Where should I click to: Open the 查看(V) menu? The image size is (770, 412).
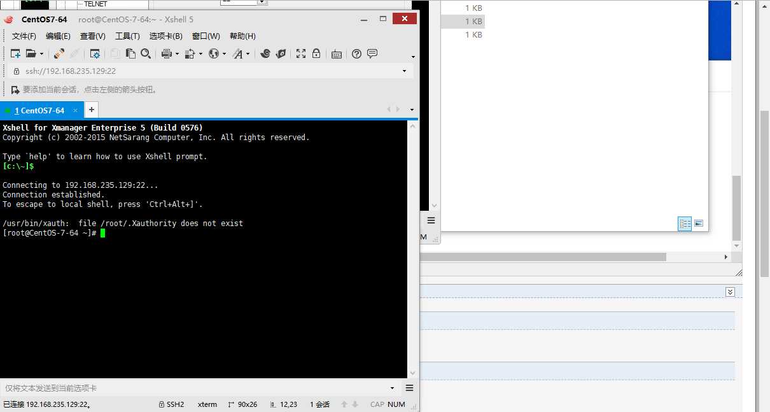(x=92, y=36)
